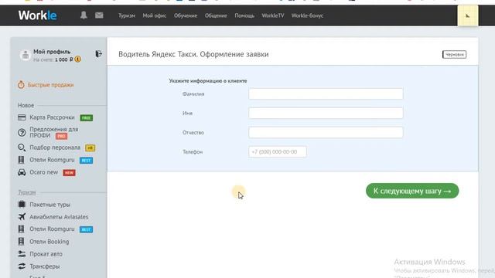Click the Фамилия input field
Image resolution: width=495 pixels, height=278 pixels.
(x=326, y=93)
